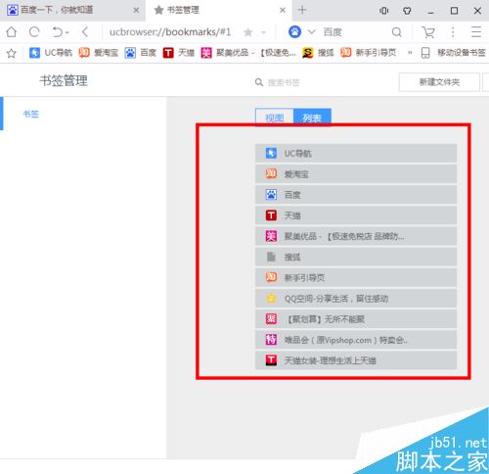Screen dimensions: 489x474
Task: Open 爱淘宝 bookmark in list
Action: pyautogui.click(x=356, y=174)
